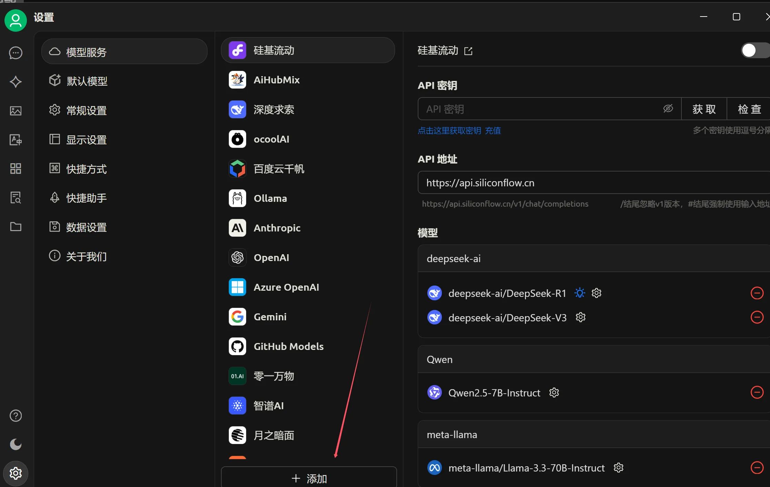Focus the API 地址 input field
Viewport: 770px width, 487px height.
click(594, 183)
